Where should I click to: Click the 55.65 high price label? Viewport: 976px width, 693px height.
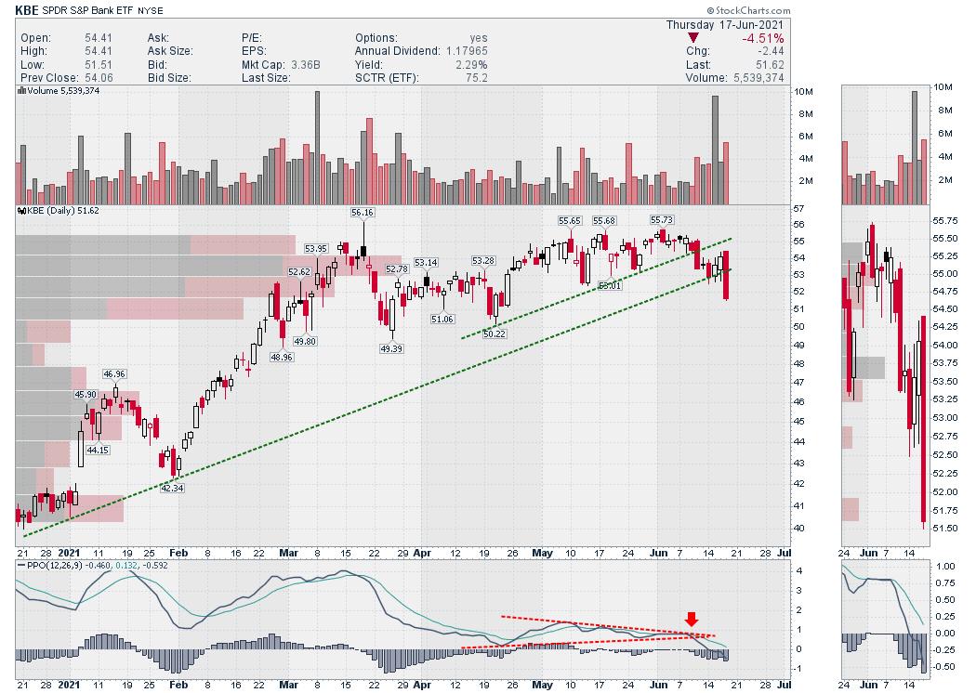click(x=570, y=221)
